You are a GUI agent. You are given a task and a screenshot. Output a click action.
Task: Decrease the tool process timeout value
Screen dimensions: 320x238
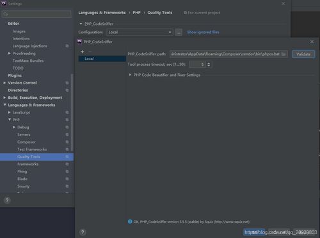[209, 66]
